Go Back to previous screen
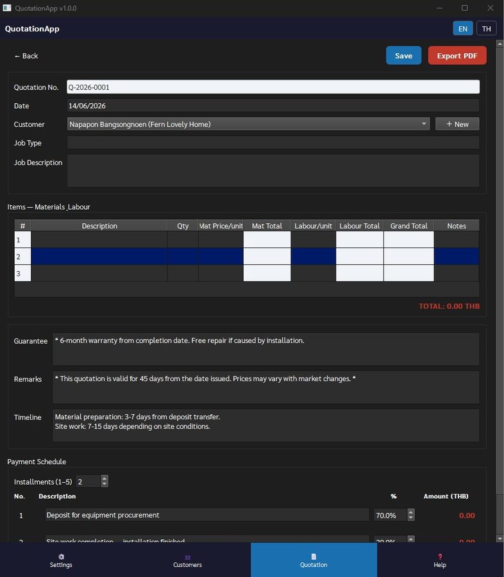This screenshot has height=577, width=504. [x=26, y=56]
